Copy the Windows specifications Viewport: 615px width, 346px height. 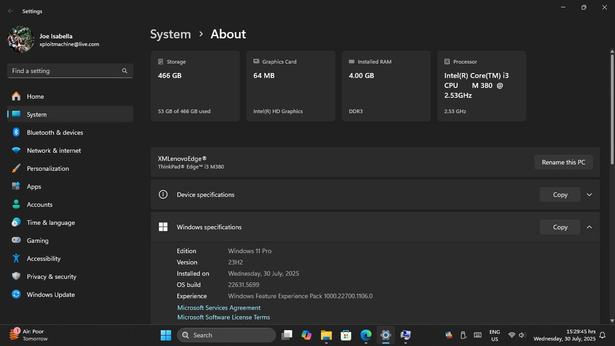click(x=560, y=227)
